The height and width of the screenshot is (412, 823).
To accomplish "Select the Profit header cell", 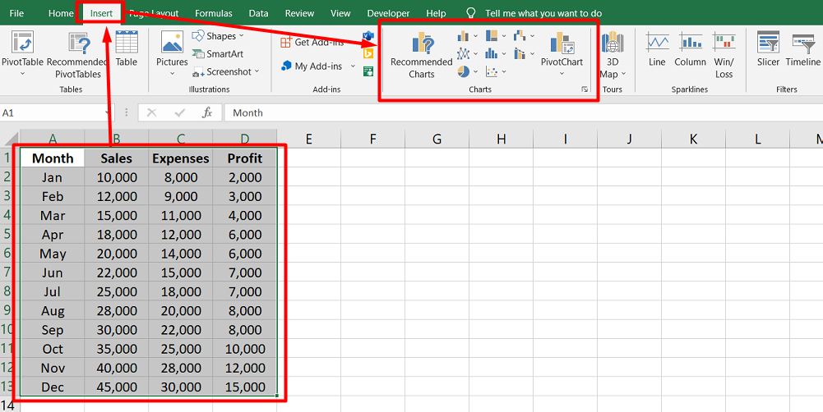I will pyautogui.click(x=244, y=158).
